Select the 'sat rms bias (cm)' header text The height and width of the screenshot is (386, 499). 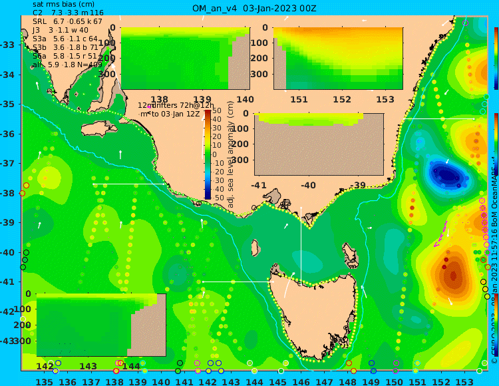point(64,5)
